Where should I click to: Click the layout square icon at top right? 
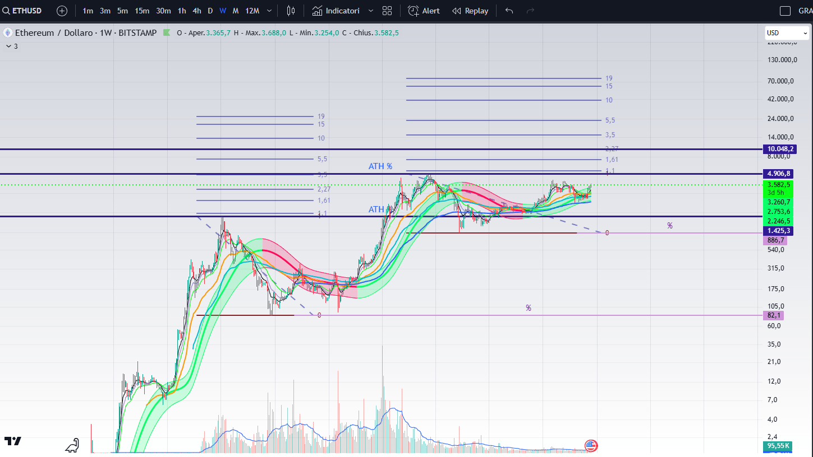click(x=786, y=11)
